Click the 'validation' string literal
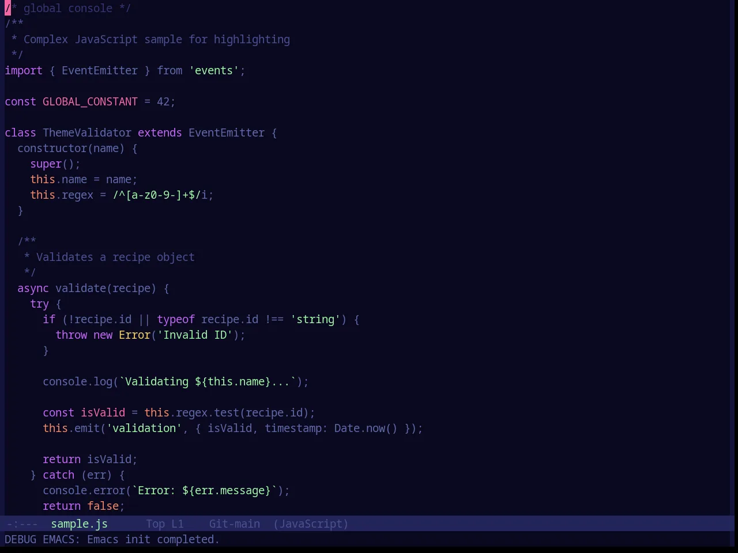The width and height of the screenshot is (738, 553). point(144,428)
